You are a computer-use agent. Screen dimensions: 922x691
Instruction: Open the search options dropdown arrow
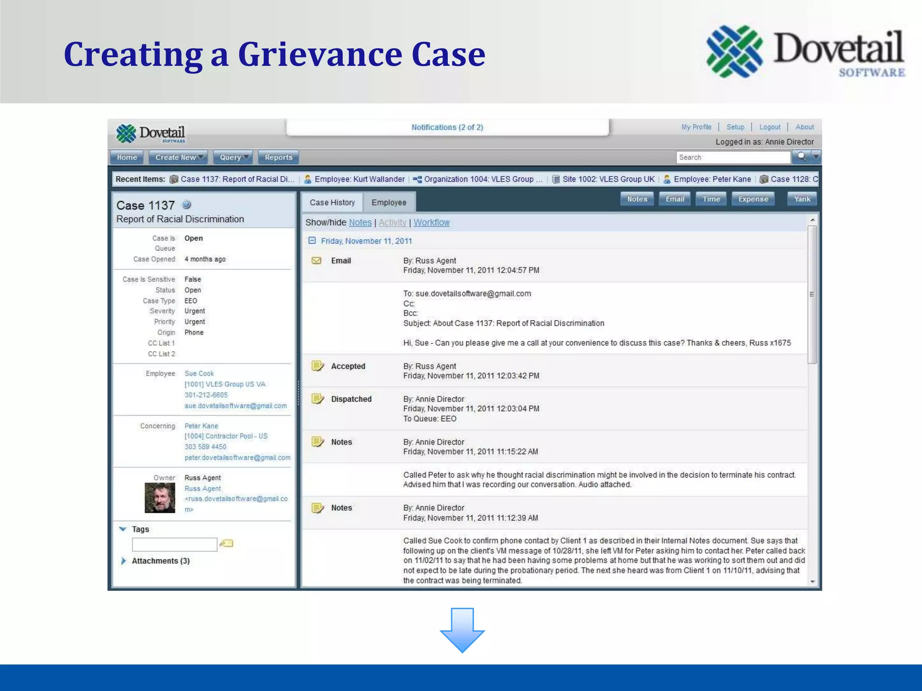816,157
